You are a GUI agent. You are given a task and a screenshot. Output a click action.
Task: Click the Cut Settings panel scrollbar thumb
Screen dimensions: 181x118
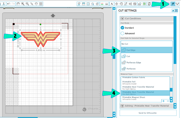(x=175, y=40)
